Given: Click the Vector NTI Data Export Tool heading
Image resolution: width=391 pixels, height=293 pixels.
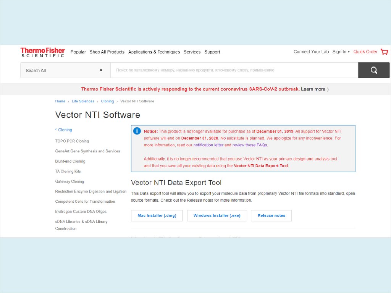Looking at the screenshot, I should pyautogui.click(x=176, y=183).
